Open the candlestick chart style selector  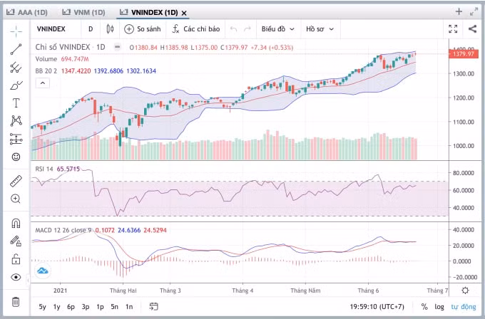110,29
